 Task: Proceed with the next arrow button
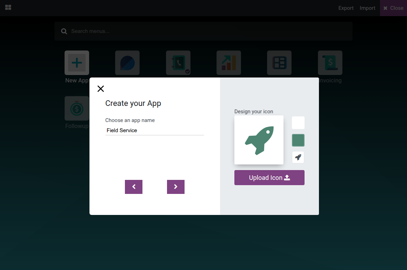click(x=176, y=187)
